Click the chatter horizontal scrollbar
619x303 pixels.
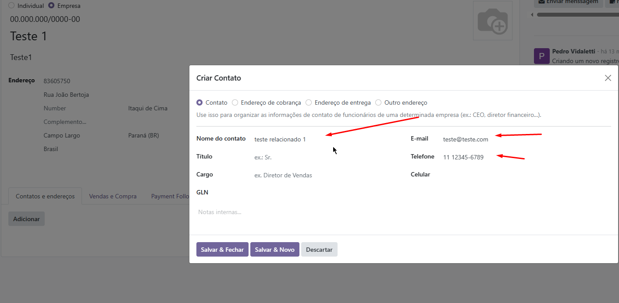coord(578,15)
